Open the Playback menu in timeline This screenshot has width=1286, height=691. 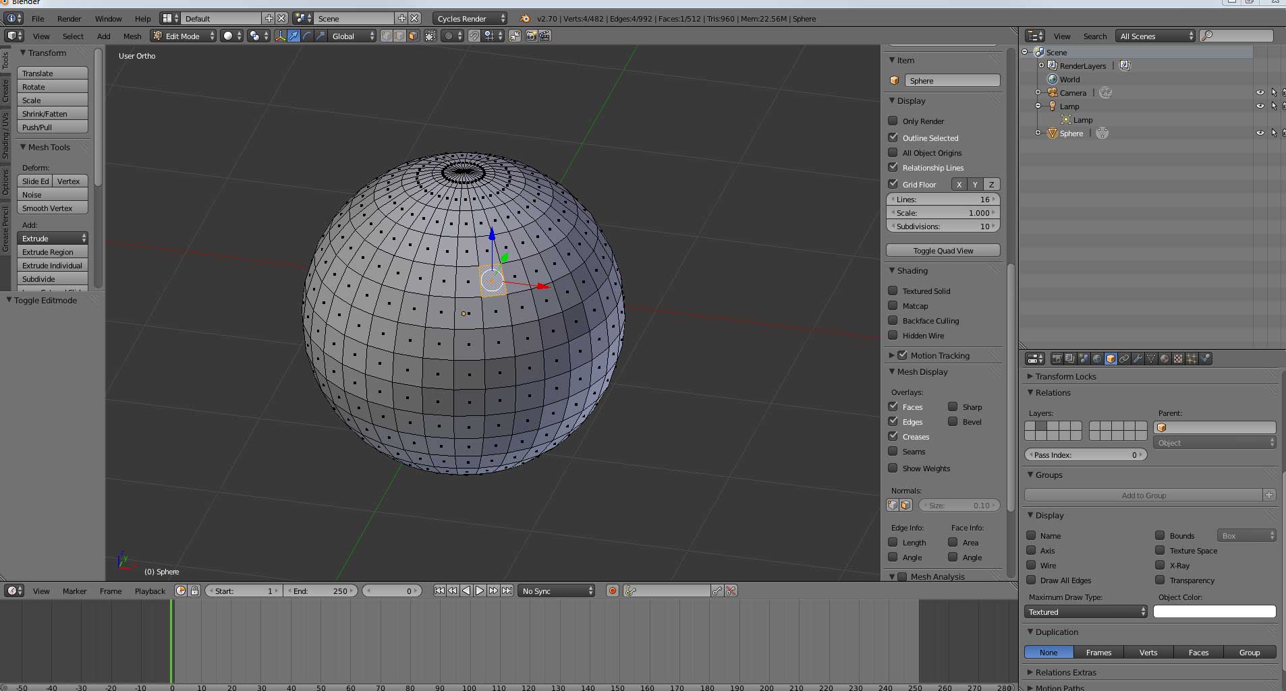point(150,591)
